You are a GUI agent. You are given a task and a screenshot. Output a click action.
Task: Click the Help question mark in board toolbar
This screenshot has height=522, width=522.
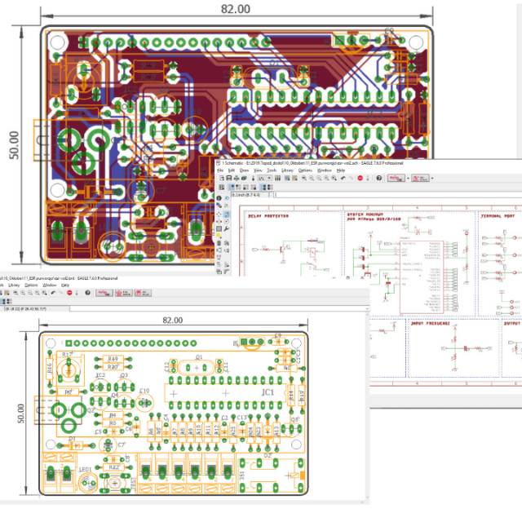pos(89,292)
